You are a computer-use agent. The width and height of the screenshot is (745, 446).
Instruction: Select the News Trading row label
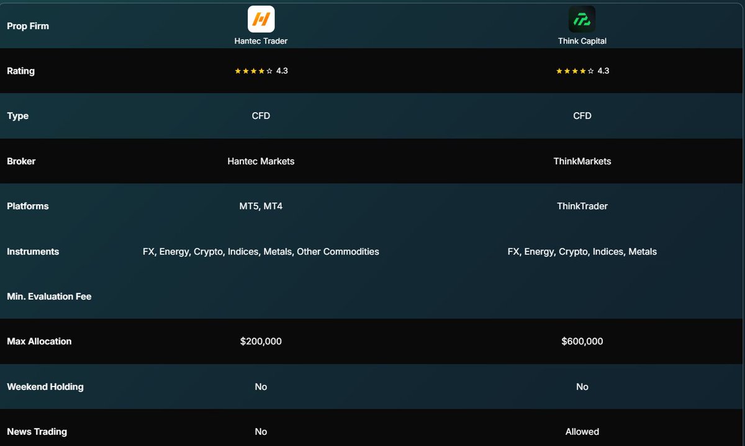[x=37, y=432]
